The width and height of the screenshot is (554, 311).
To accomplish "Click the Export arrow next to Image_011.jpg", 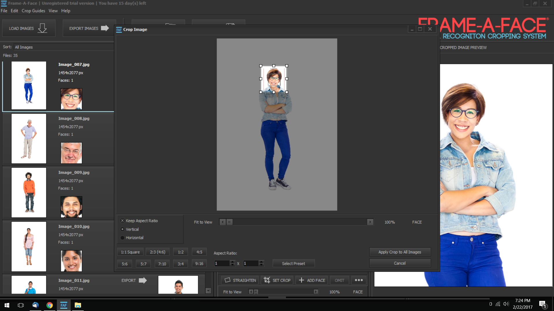I will click(x=143, y=280).
